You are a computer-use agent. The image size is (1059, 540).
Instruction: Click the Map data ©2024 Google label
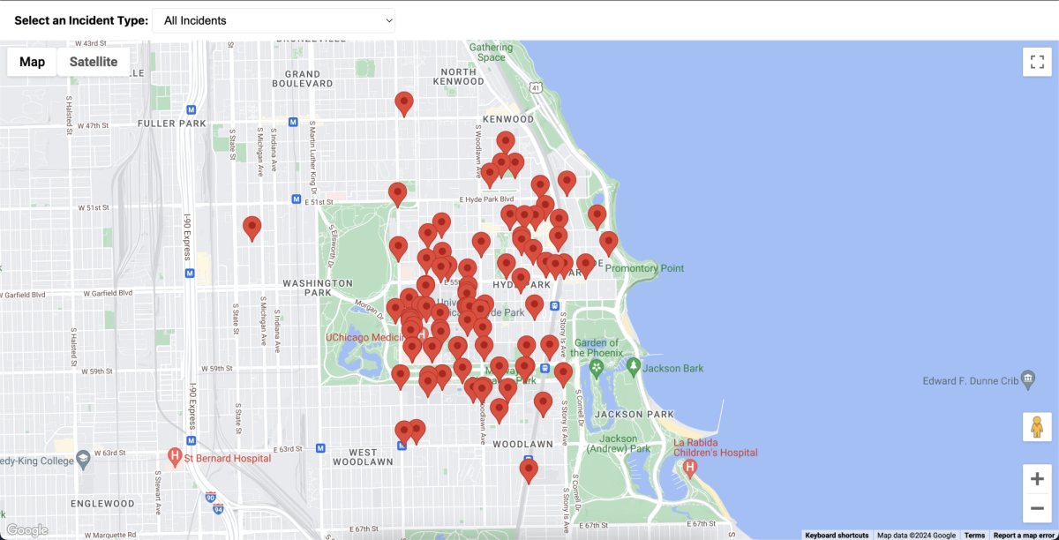point(915,535)
